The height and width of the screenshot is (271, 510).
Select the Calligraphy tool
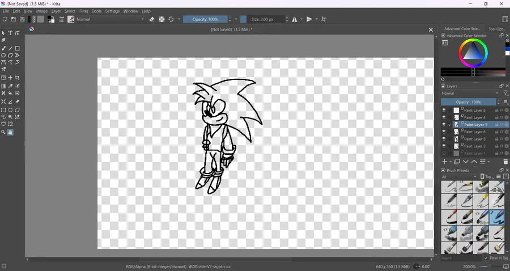(3, 40)
